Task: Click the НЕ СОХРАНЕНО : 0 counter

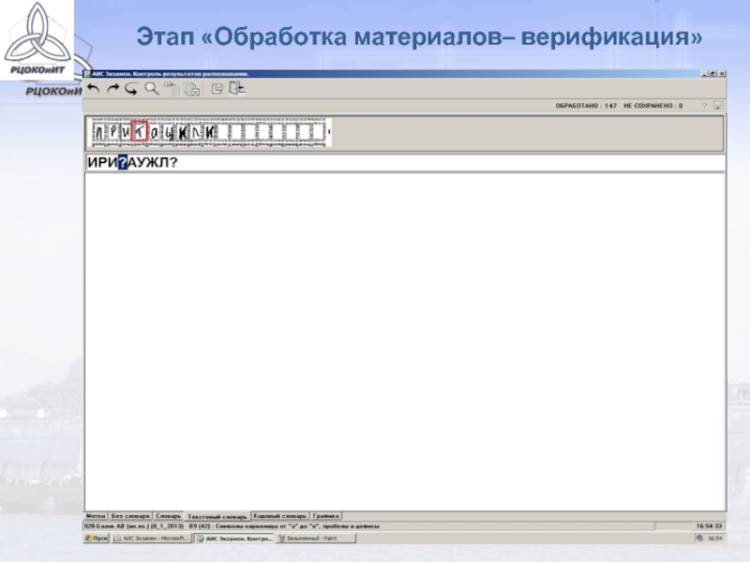Action: coord(652,106)
